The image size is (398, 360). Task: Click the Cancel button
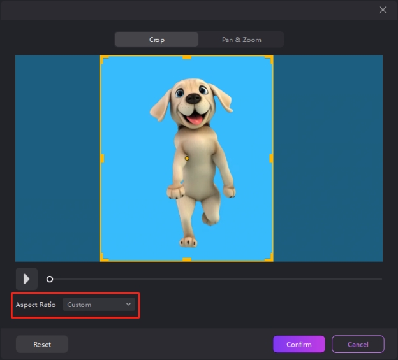click(358, 344)
